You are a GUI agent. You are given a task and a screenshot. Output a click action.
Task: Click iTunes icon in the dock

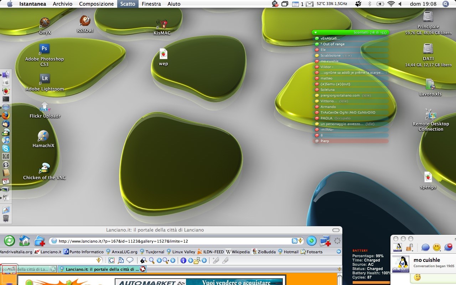coord(6,140)
